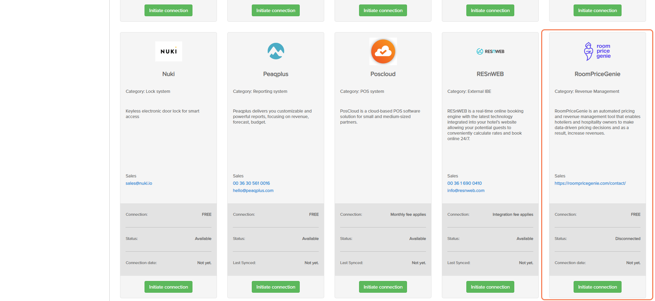
Task: Click 'Integration fee applies' on RESnWEB card
Action: (513, 214)
